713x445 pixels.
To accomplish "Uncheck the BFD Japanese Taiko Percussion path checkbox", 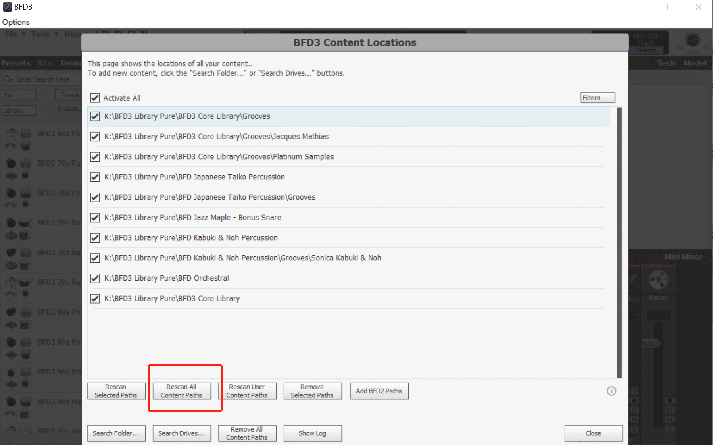I will (x=95, y=177).
